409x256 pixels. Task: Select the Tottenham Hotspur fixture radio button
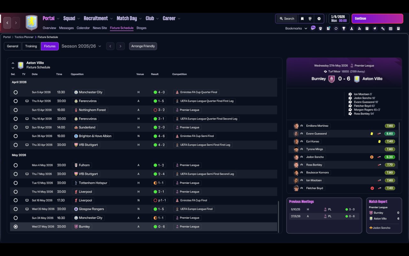[16, 183]
